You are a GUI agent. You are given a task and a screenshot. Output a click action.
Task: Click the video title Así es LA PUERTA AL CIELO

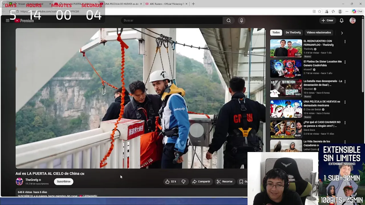[50, 174]
